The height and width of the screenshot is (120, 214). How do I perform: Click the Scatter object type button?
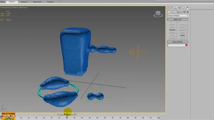click(x=183, y=24)
